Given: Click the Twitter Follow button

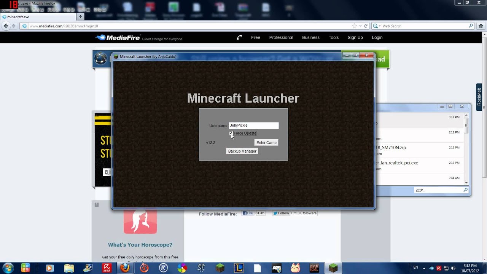Looking at the screenshot, I should [282, 213].
